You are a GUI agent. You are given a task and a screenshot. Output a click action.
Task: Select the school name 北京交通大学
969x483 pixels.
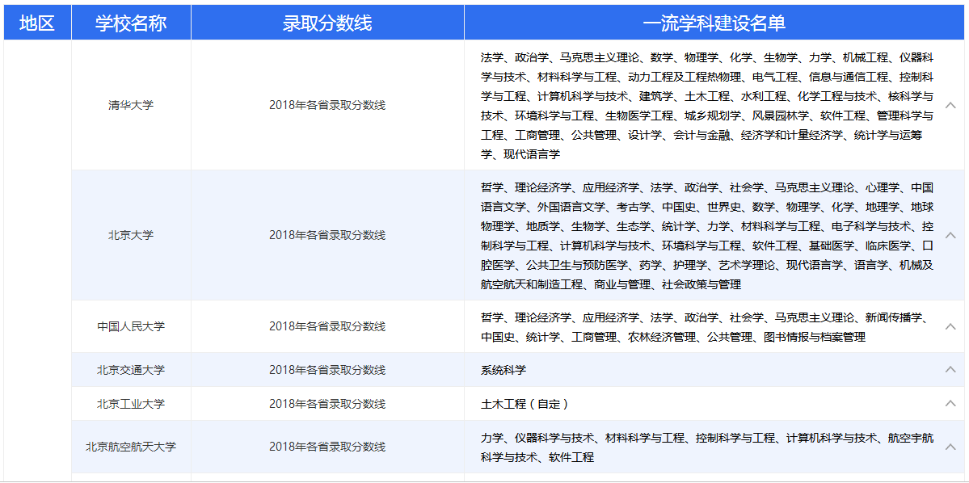tap(130, 370)
